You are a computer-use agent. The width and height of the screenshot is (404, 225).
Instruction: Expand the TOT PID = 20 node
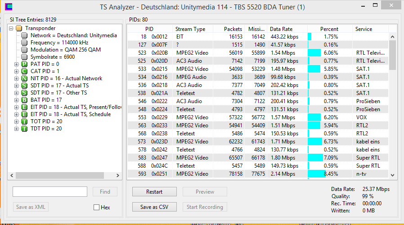(x=17, y=121)
